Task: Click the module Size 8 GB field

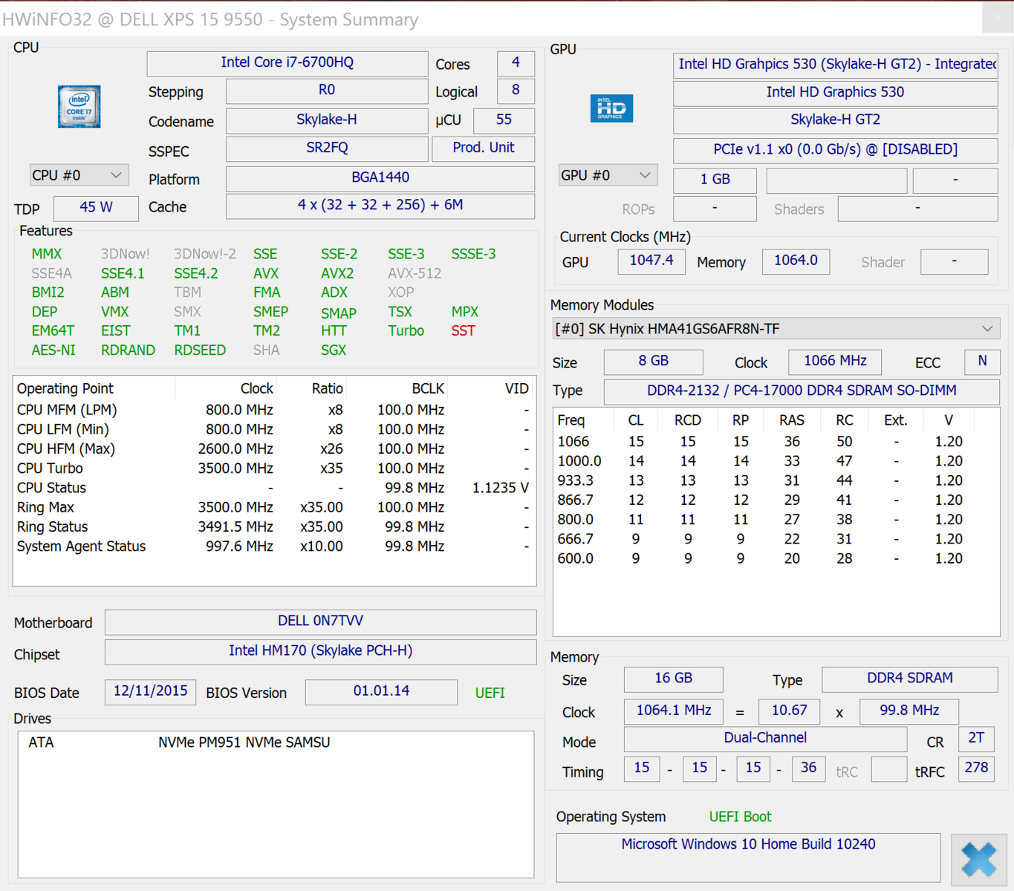Action: (654, 362)
